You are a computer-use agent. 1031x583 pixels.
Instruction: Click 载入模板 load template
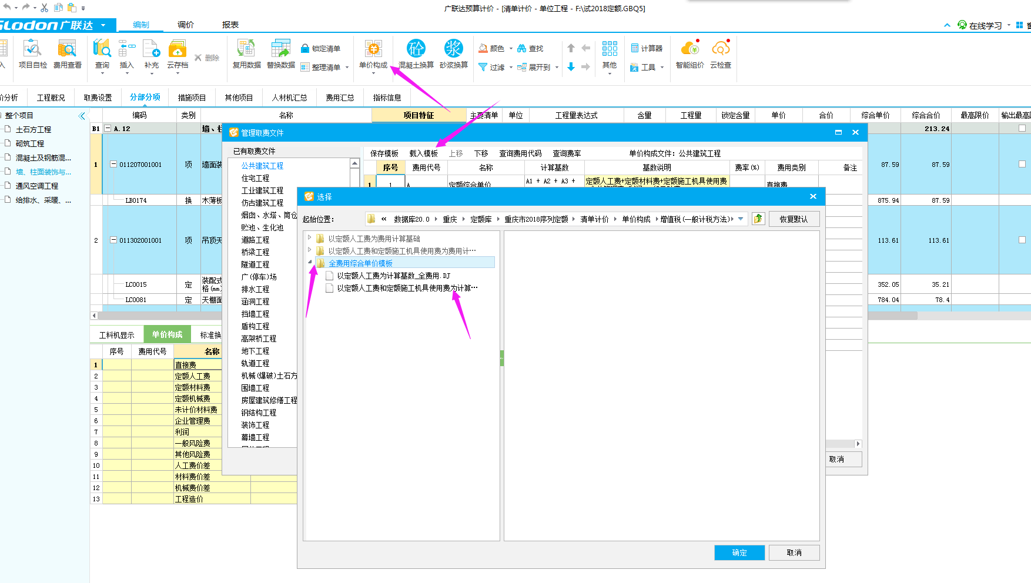[x=424, y=153]
